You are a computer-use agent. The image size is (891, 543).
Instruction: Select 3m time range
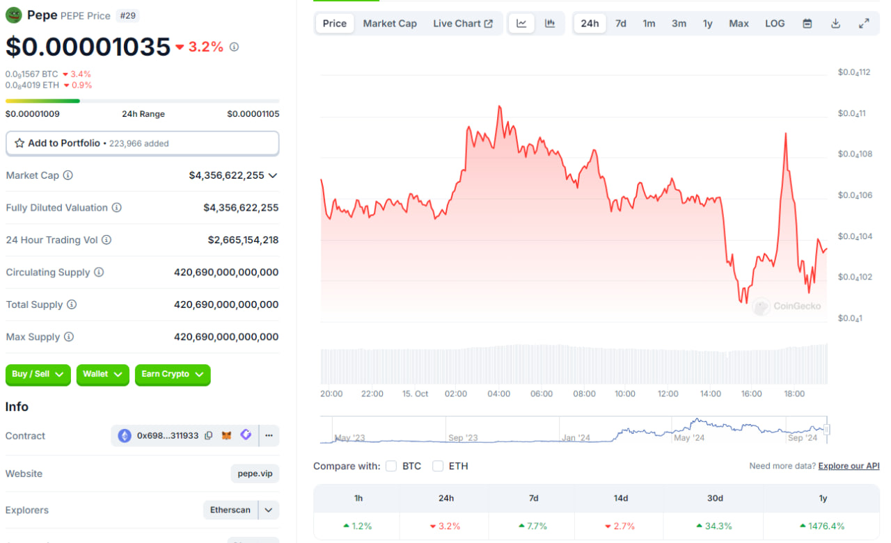pos(679,24)
